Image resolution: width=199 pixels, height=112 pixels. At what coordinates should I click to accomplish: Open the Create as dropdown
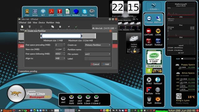coord(97,45)
